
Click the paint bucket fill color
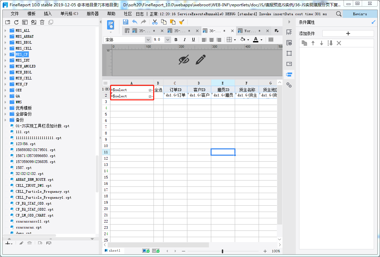(243, 39)
